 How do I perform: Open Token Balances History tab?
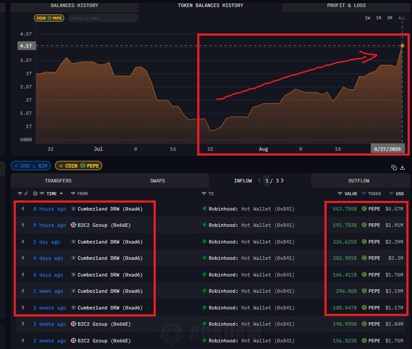click(x=210, y=6)
